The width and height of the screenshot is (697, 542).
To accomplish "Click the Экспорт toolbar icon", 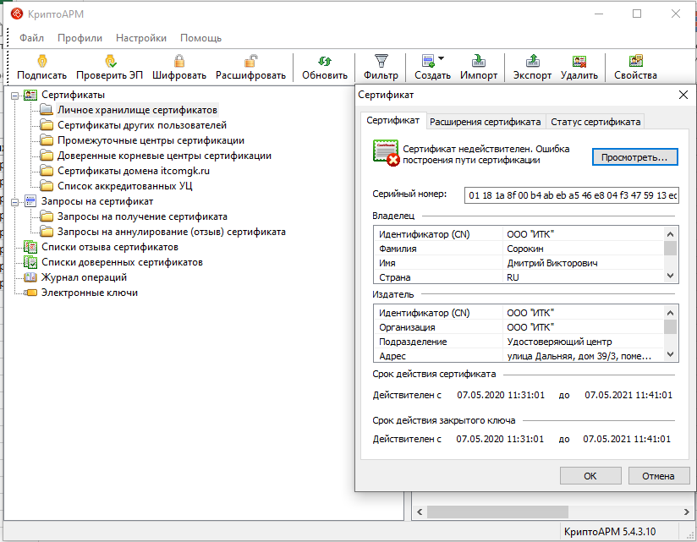I will (x=532, y=61).
